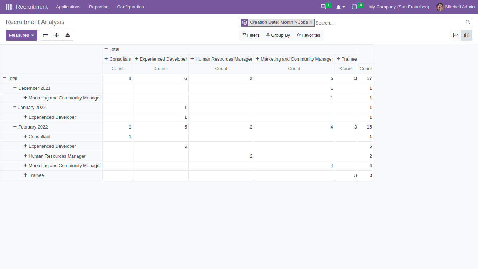Open the Configuration menu

pos(130,7)
